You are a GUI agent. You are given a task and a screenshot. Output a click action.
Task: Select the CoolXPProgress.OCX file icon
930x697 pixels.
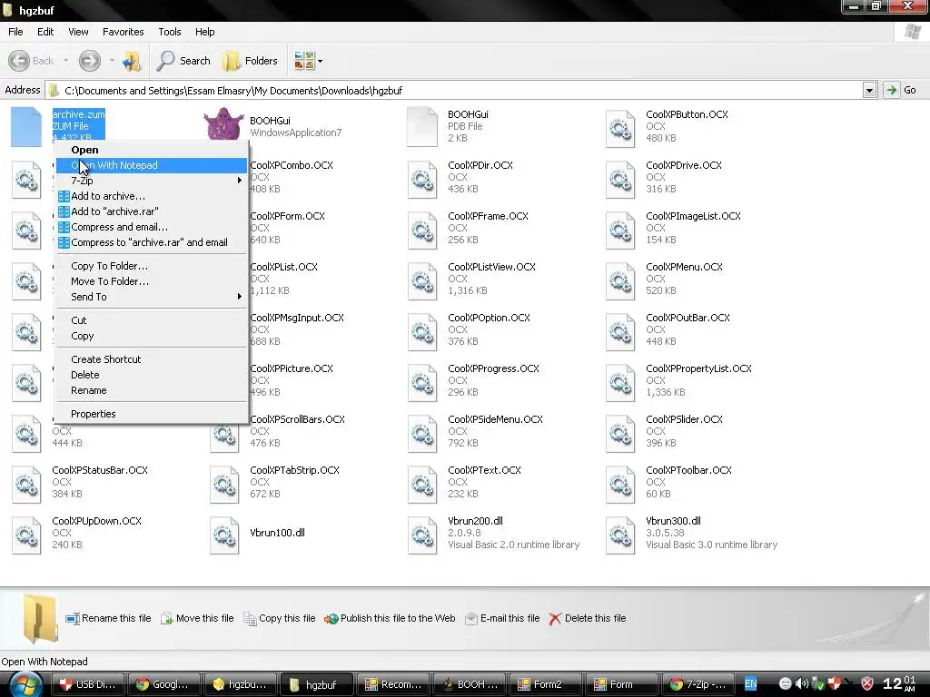point(421,382)
